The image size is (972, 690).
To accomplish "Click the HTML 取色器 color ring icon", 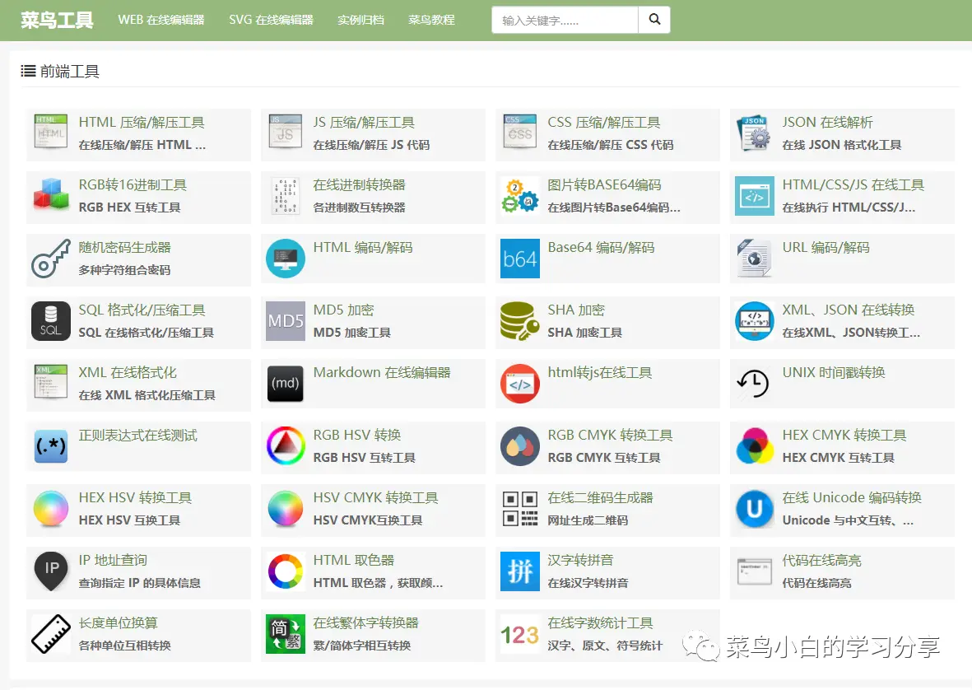I will pyautogui.click(x=285, y=571).
